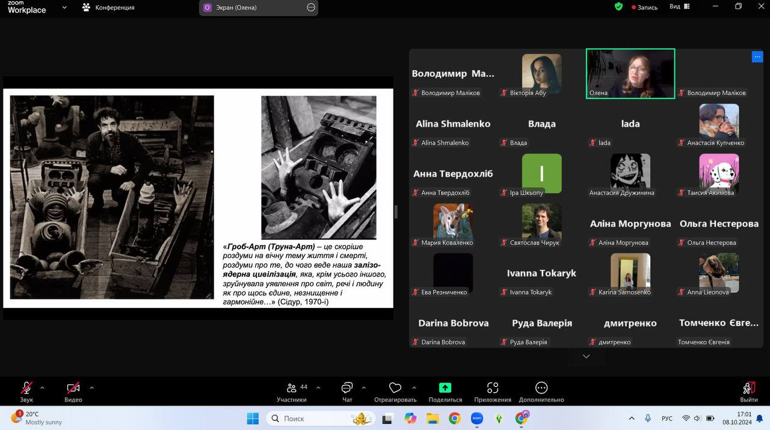Open the Conference tab at top
770x430 pixels.
108,7
